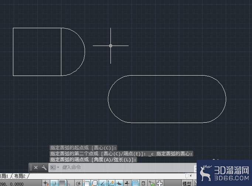Toggle 3D Object Snap status button
This screenshot has height=186, width=252.
click(x=95, y=183)
